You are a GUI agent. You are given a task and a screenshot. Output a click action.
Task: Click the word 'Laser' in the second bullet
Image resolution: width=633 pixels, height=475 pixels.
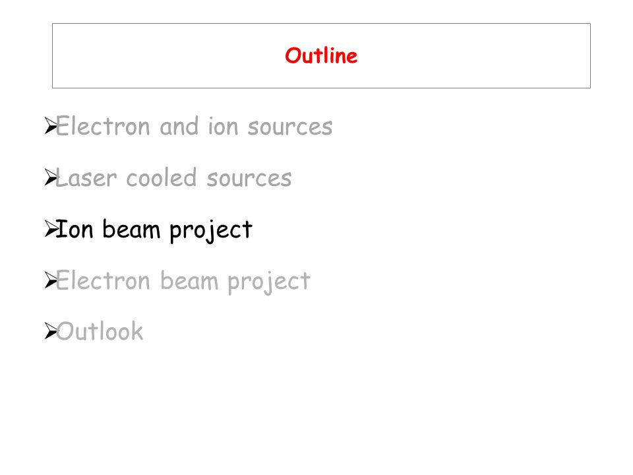pyautogui.click(x=86, y=178)
